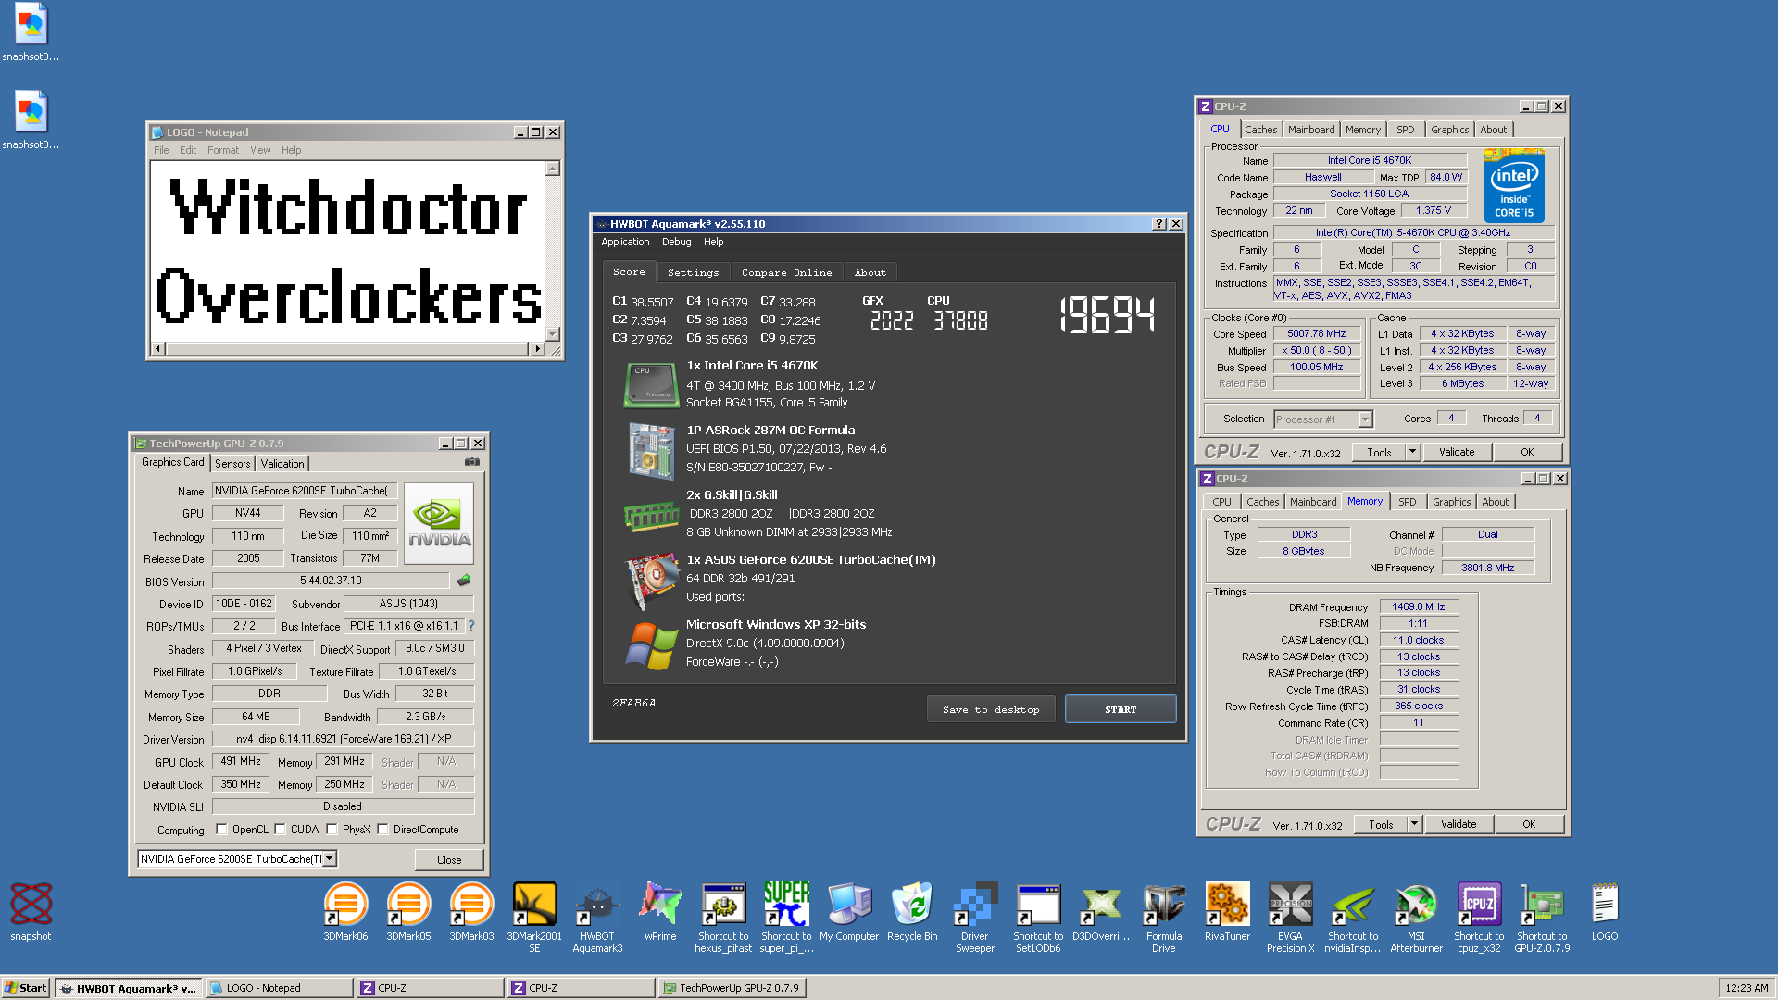Open the nvidiaInspector shortcut icon
This screenshot has width=1778, height=1000.
click(x=1353, y=917)
